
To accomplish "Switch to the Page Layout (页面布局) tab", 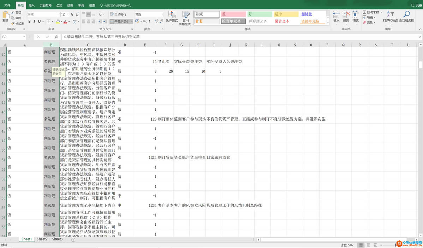I will point(45,5).
